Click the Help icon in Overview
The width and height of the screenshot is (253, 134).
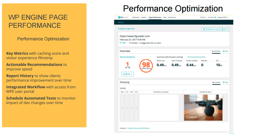pos(223,51)
